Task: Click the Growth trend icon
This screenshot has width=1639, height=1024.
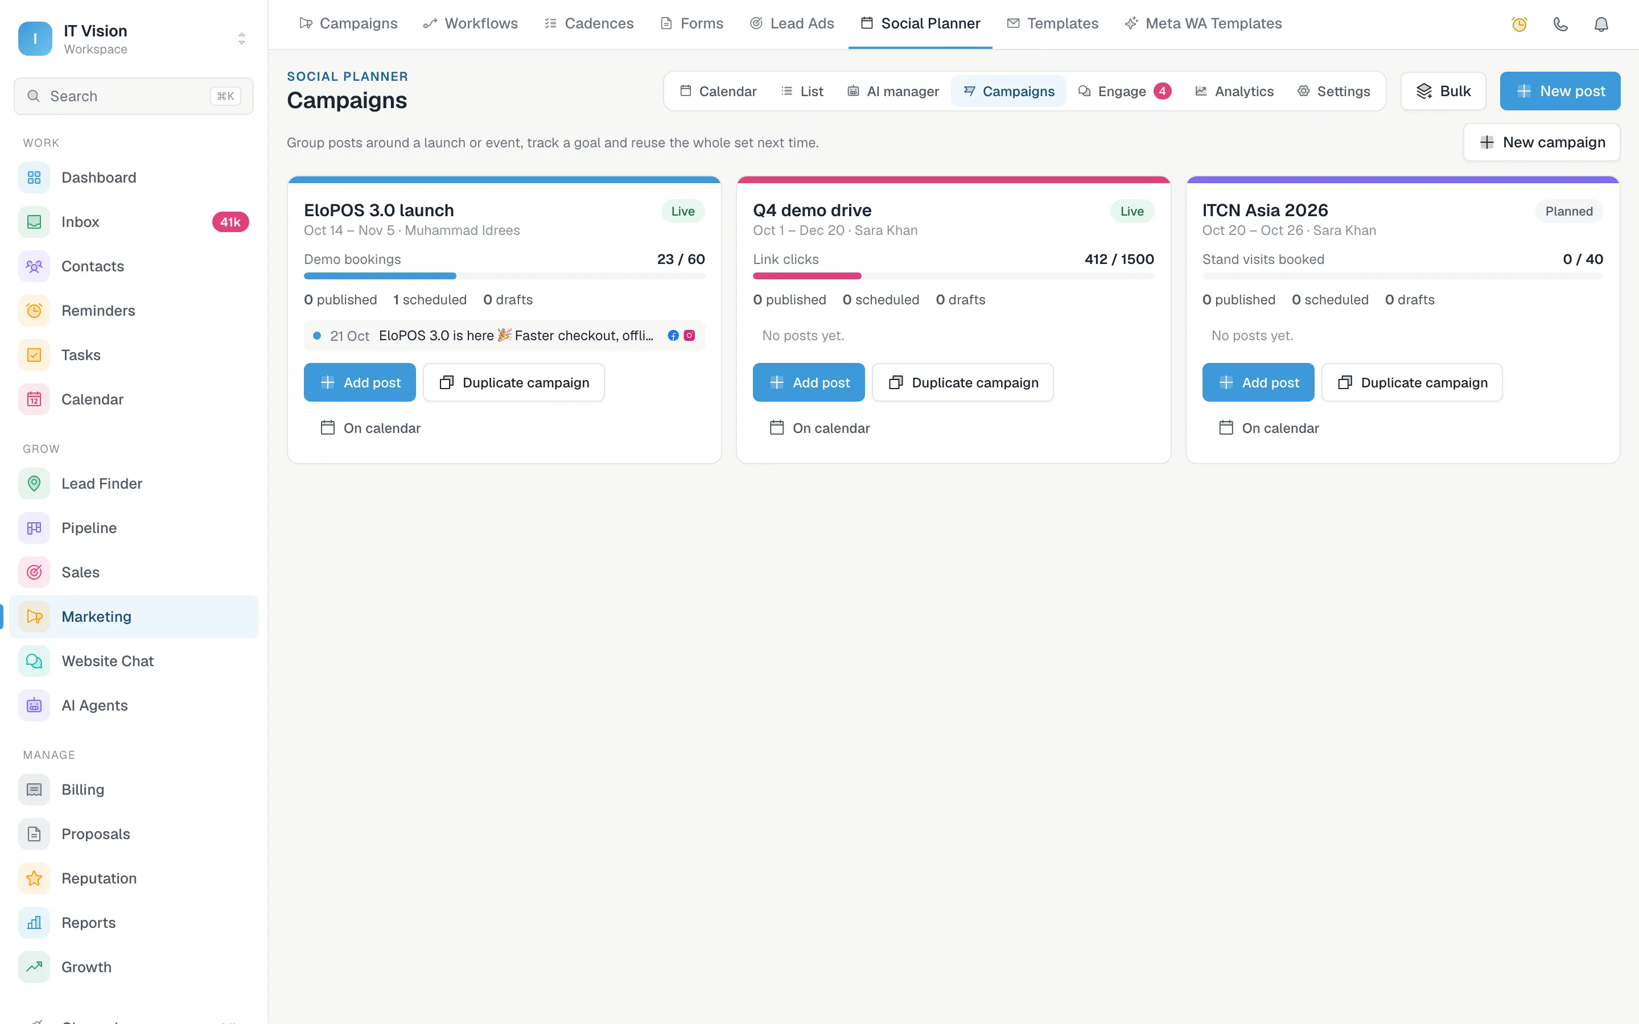Action: coord(34,967)
